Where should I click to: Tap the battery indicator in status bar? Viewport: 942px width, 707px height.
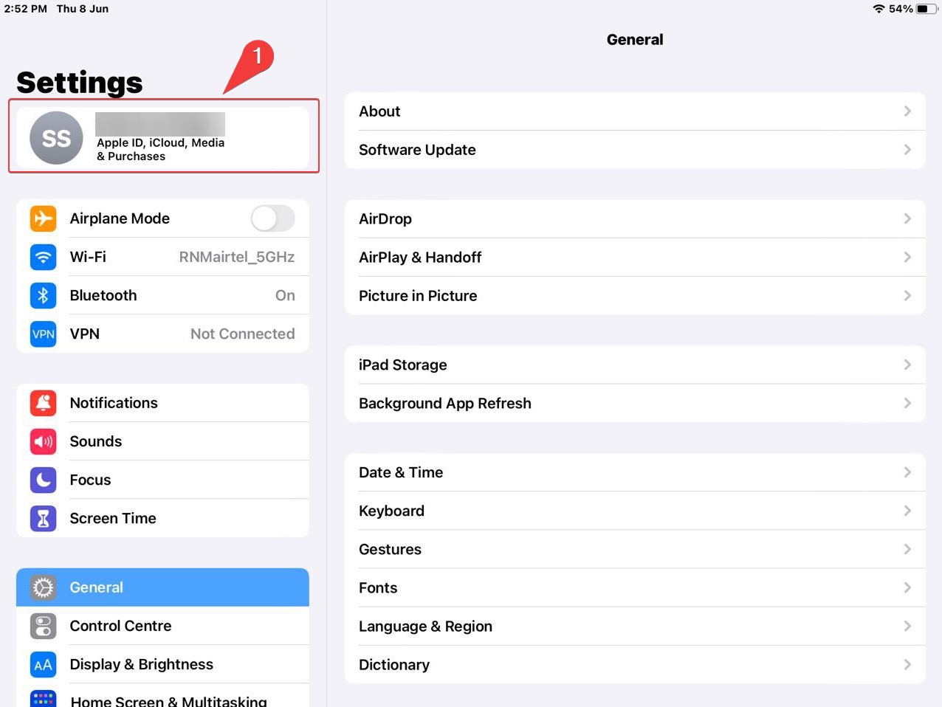pos(926,9)
